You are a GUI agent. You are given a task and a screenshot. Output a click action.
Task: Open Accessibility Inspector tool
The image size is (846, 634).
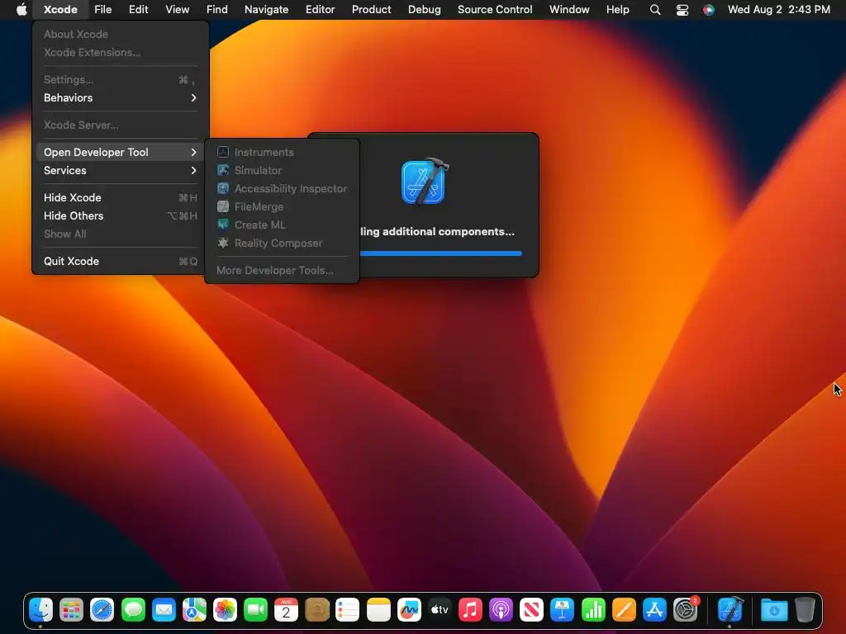click(x=281, y=189)
